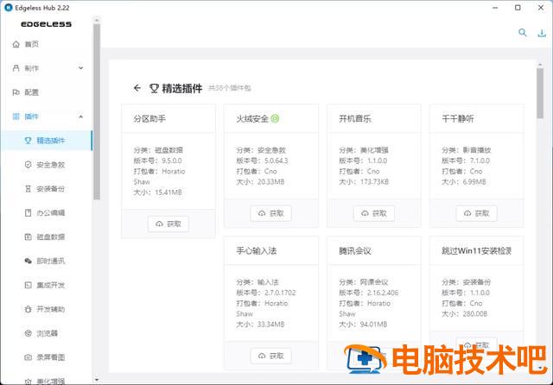Click version text 9.5.0.0
Screen dimensions: 553x385
pos(172,161)
